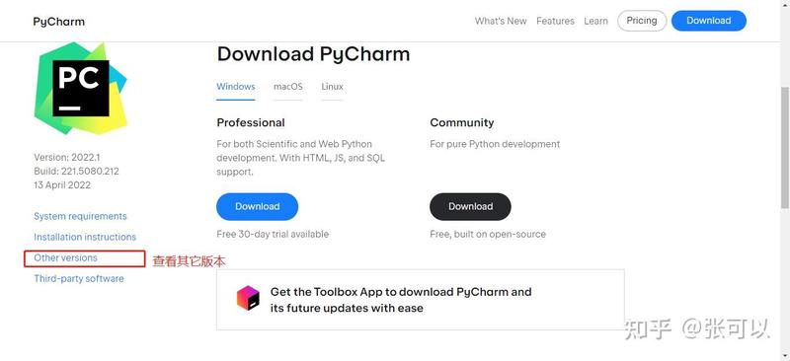
Task: Switch to the Linux tab
Action: coord(333,87)
